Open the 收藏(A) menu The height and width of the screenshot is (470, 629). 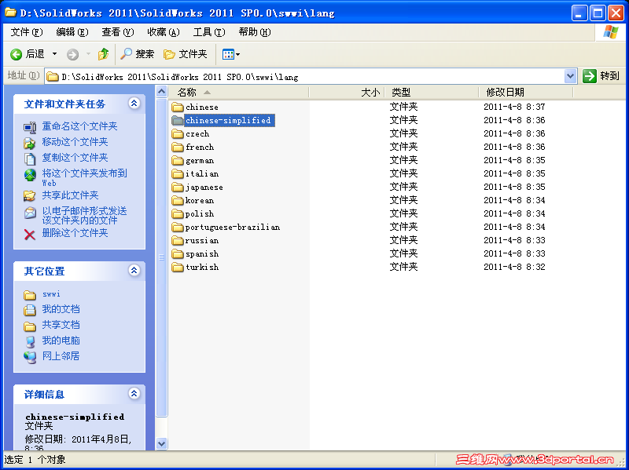click(x=164, y=32)
